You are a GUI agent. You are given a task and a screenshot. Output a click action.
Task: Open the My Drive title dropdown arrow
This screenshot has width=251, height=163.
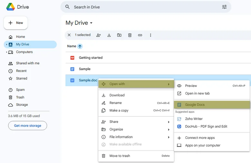tap(91, 23)
